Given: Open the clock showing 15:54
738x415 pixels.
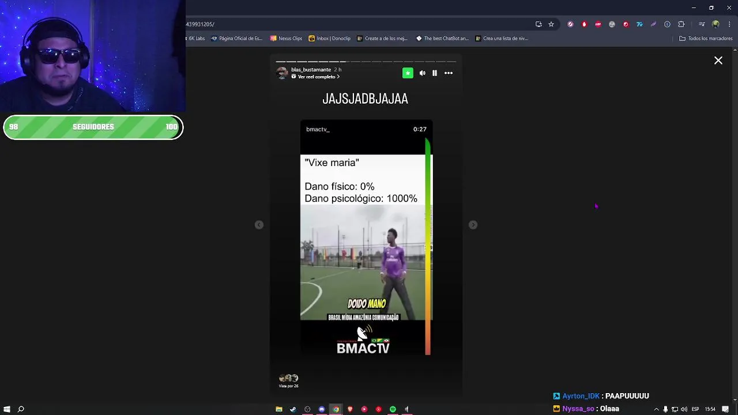Looking at the screenshot, I should click(x=710, y=409).
